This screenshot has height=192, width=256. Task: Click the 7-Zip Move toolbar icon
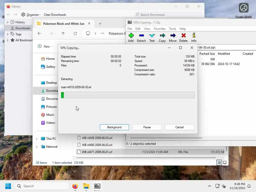(173, 35)
